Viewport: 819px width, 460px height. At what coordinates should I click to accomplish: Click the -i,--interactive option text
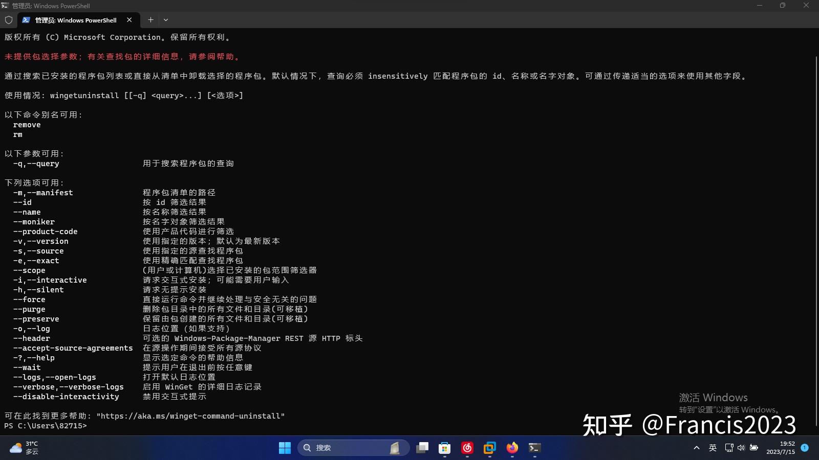click(50, 280)
